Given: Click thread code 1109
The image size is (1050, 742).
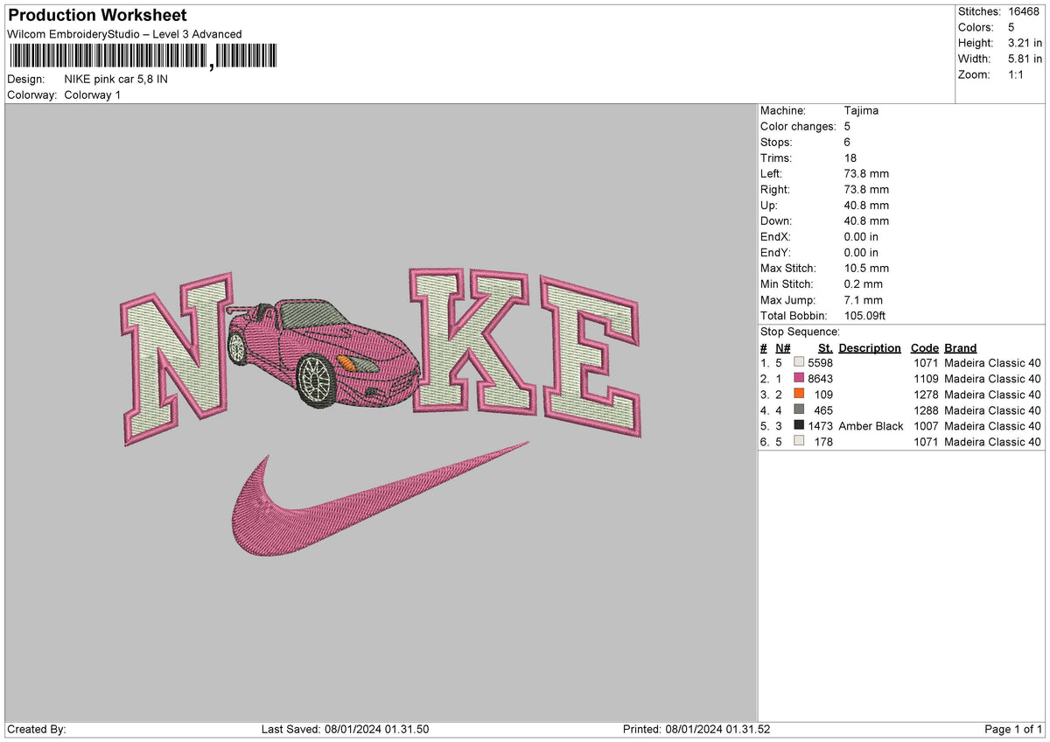Looking at the screenshot, I should (926, 379).
